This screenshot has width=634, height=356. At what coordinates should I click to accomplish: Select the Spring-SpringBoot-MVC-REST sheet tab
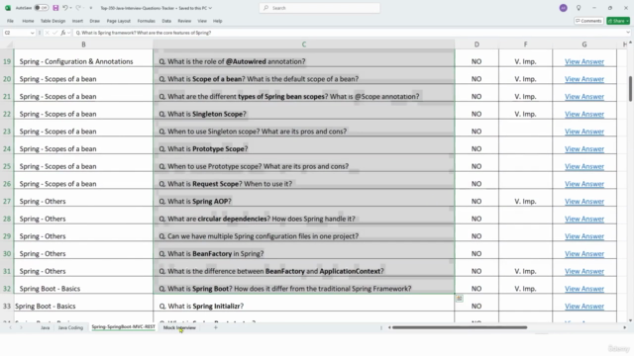click(123, 327)
